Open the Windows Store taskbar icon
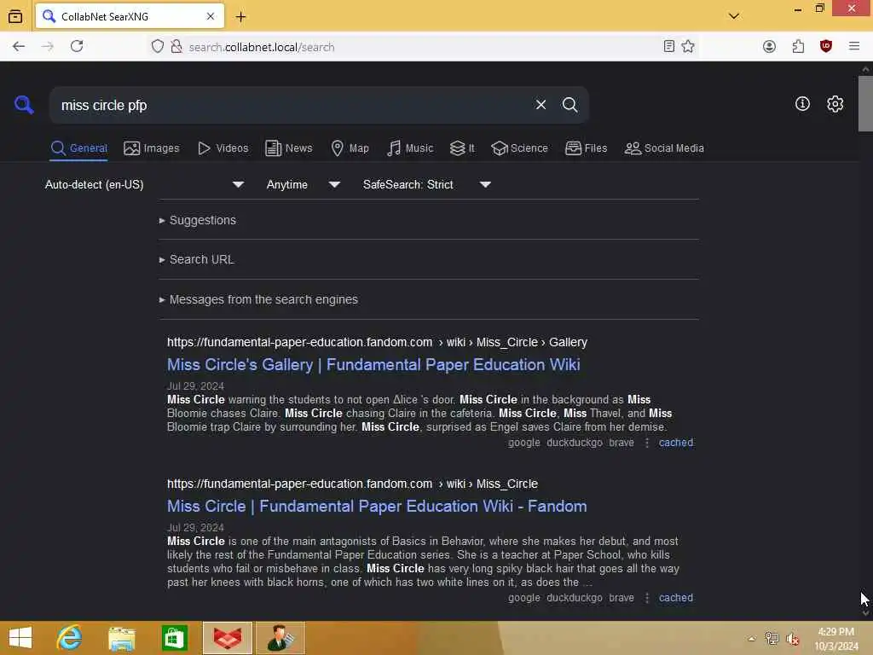This screenshot has width=873, height=655. 174,638
